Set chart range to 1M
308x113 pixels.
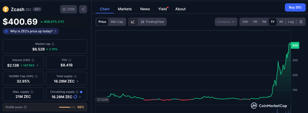(x=264, y=22)
